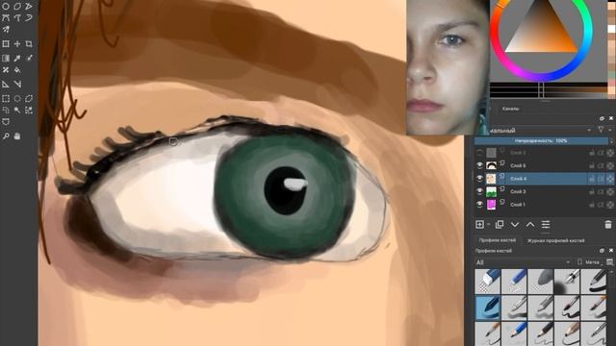Toggle the Метка tag checkbox
Screen dimensions: 616x346
tap(579, 262)
